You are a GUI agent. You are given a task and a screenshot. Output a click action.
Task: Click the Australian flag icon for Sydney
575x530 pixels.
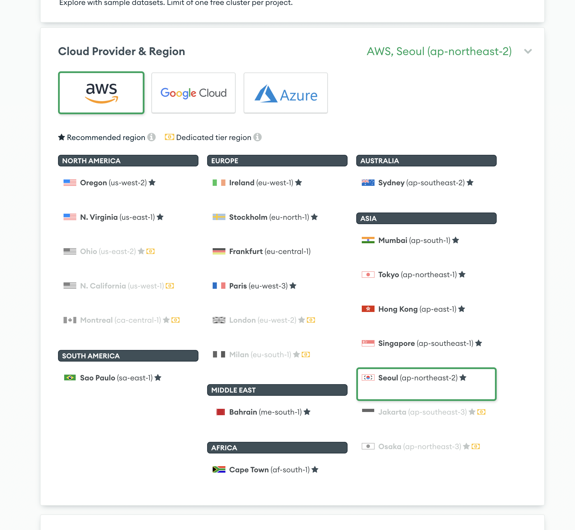coord(368,183)
